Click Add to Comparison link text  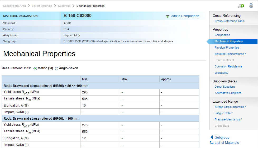pyautogui.click(x=185, y=16)
